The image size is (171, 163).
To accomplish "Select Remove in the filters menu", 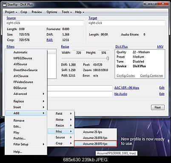I will coord(26,121).
